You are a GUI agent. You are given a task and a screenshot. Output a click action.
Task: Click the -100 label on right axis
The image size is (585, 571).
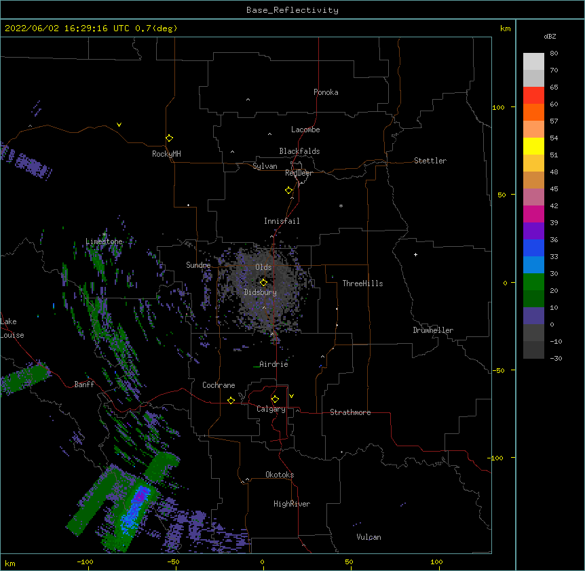point(495,458)
